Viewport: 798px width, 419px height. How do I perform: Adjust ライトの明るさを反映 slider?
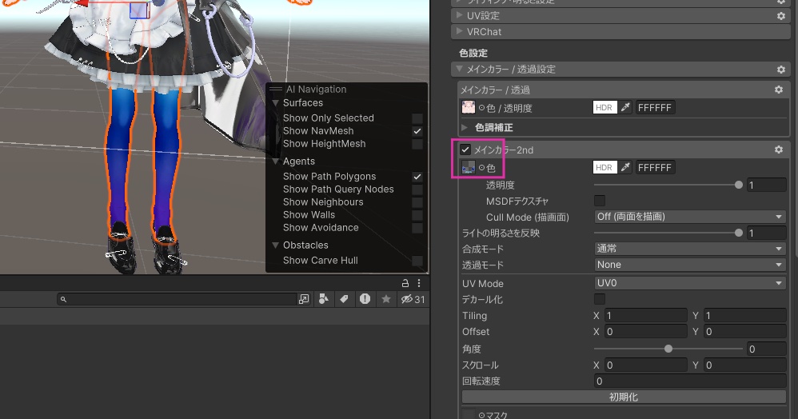668,233
